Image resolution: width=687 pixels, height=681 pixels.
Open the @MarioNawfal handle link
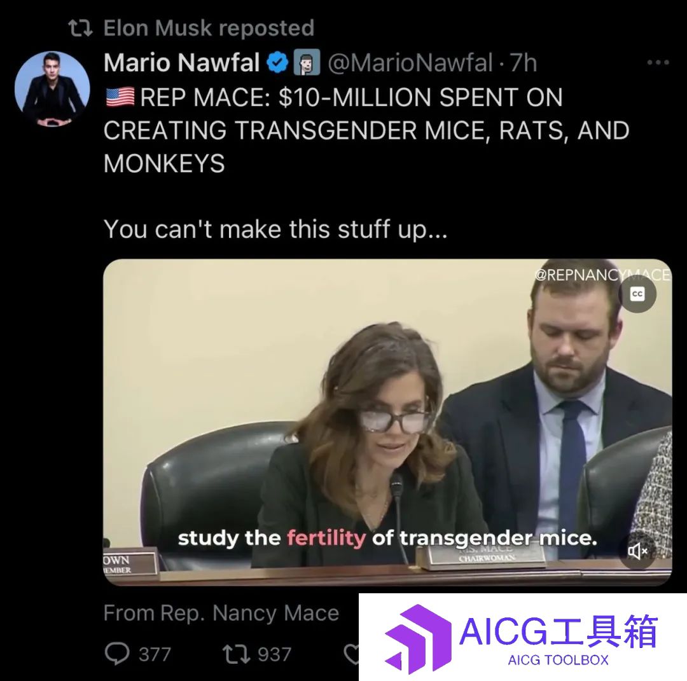[410, 62]
